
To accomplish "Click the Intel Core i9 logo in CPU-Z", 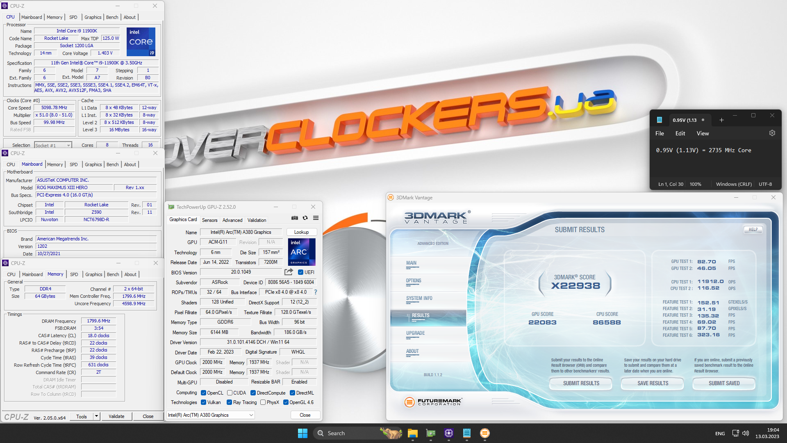I will 141,42.
